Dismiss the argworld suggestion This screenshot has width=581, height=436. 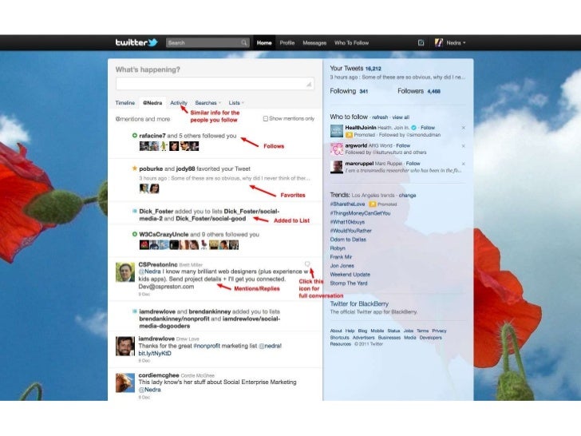(x=463, y=145)
